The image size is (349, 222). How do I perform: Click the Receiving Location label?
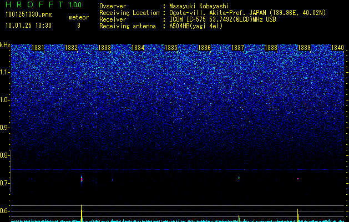pos(129,13)
